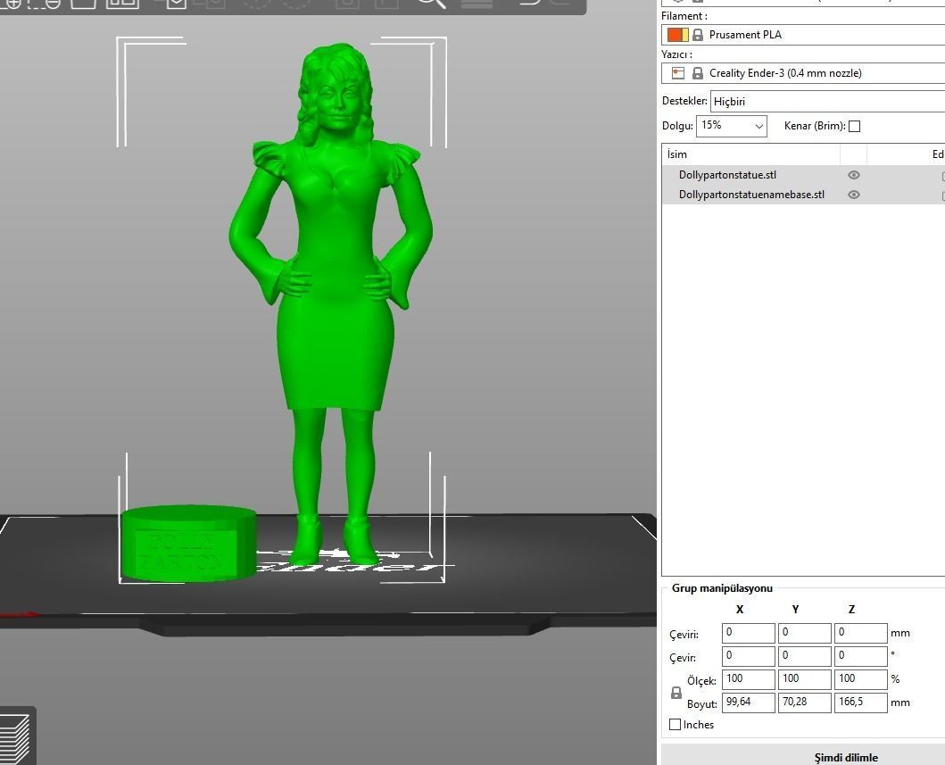Click the Ölçek X scale field
The image size is (945, 765).
coord(748,679)
